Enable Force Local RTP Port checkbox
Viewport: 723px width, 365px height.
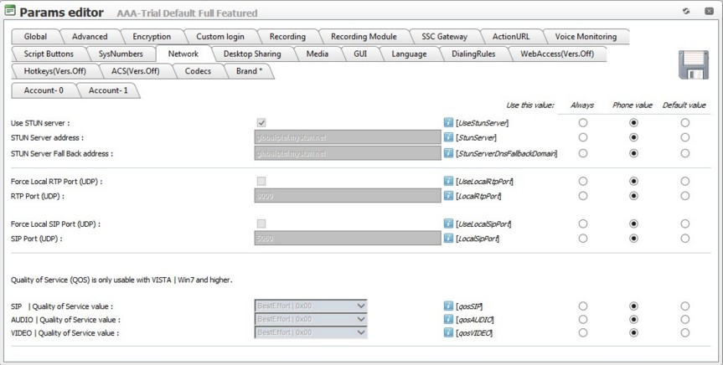click(x=261, y=181)
